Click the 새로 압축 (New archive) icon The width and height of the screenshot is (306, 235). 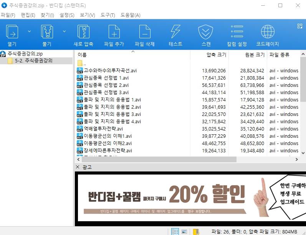(83, 32)
